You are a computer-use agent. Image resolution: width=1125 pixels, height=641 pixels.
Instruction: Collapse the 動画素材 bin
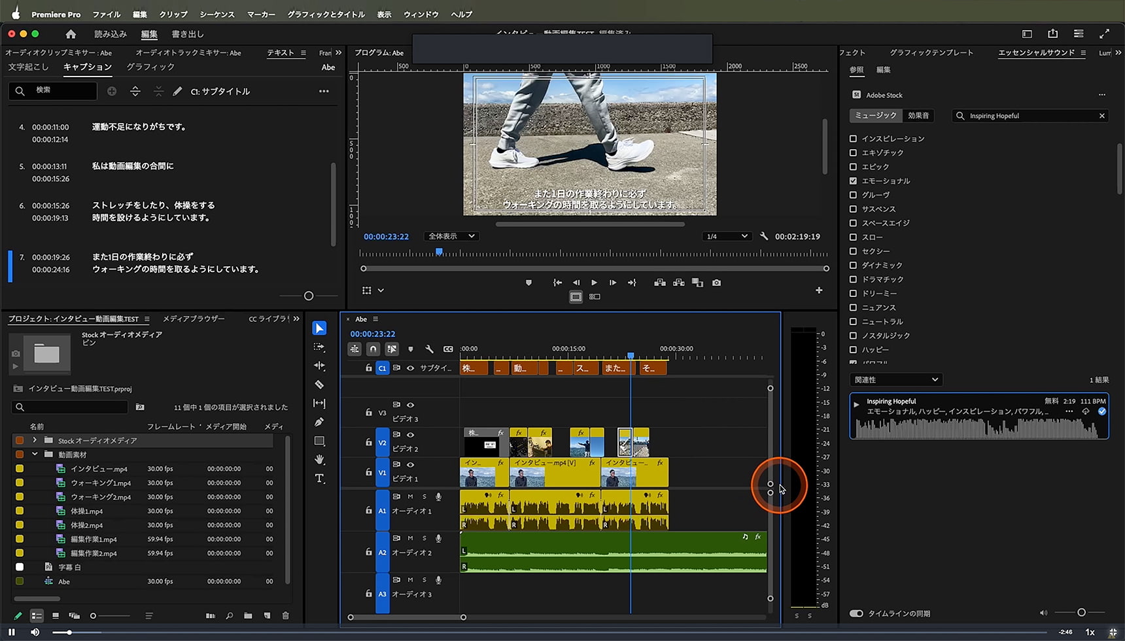click(x=34, y=454)
